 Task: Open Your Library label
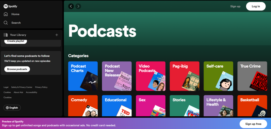point(18,35)
